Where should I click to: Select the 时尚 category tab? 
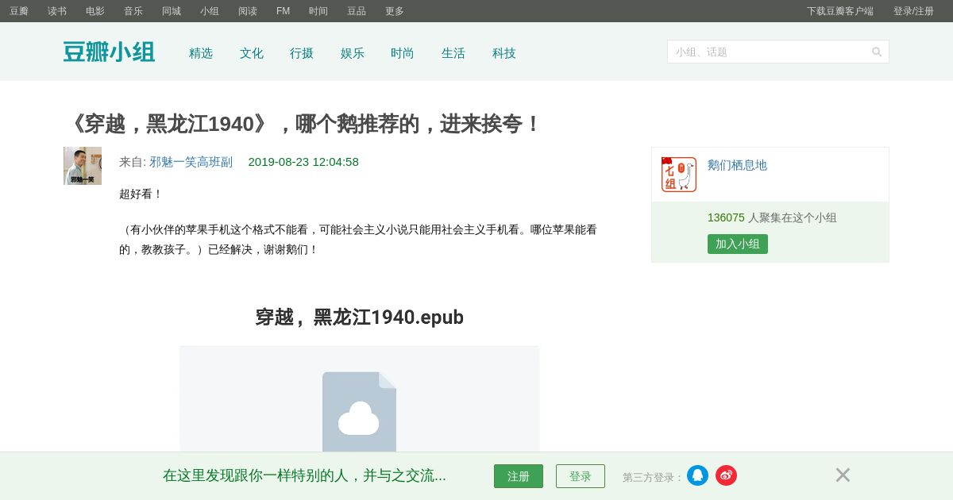(x=403, y=53)
